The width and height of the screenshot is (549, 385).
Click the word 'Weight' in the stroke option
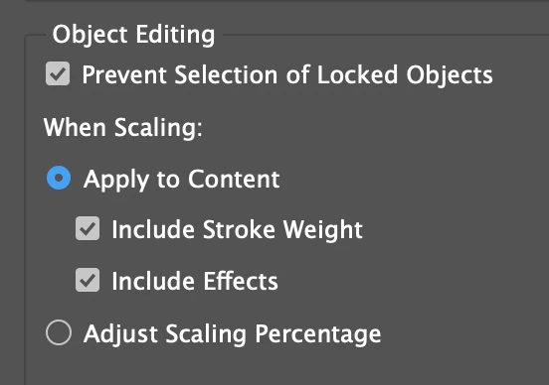323,230
